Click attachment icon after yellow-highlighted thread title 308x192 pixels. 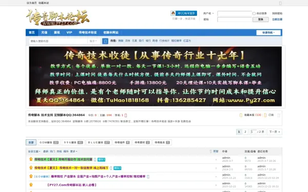(111, 168)
